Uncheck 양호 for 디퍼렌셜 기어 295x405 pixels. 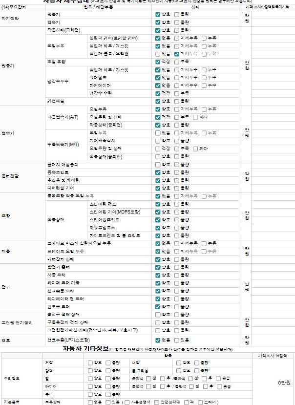coord(158,188)
